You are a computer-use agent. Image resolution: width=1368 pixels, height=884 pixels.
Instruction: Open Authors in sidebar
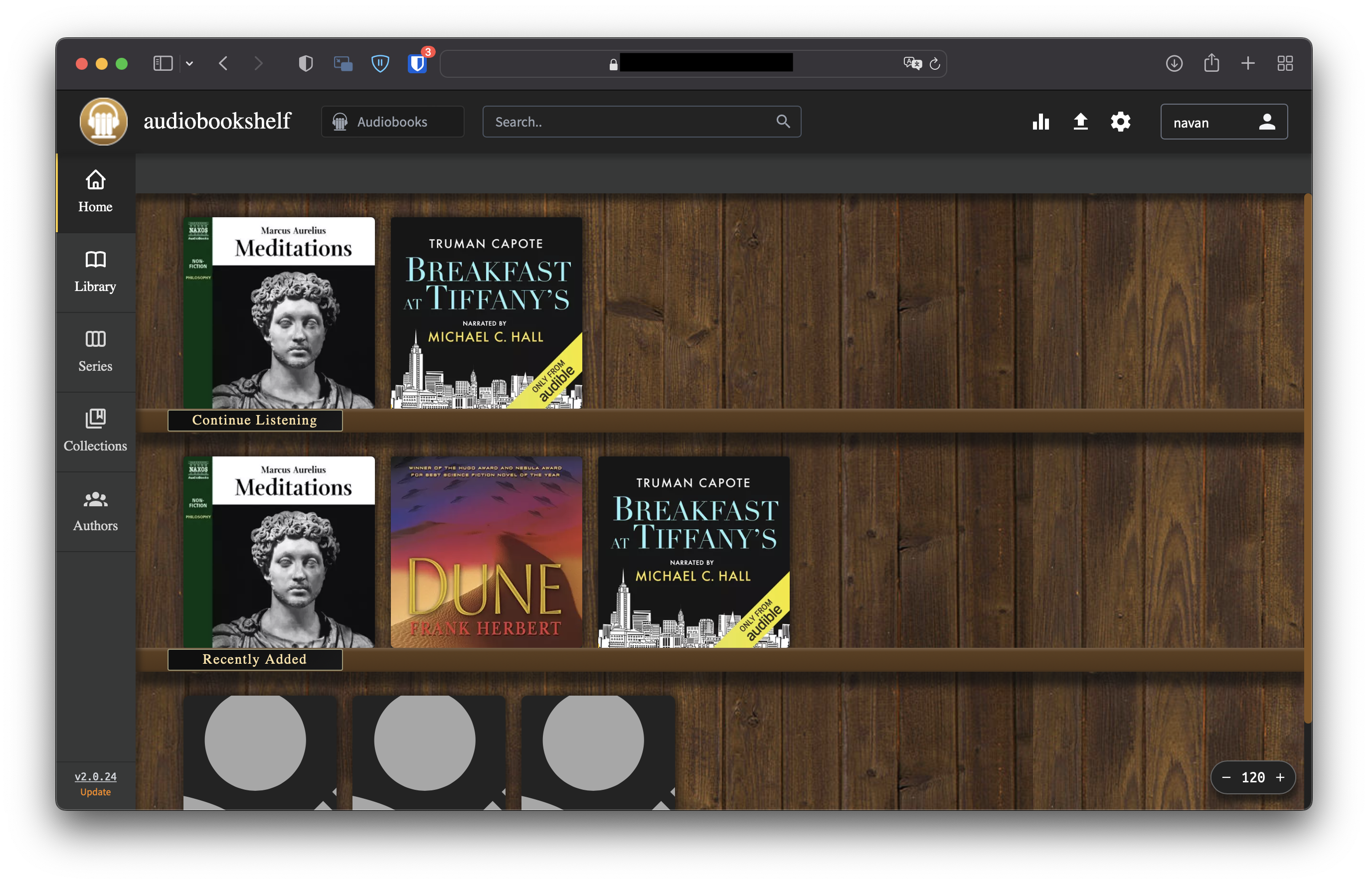point(95,511)
